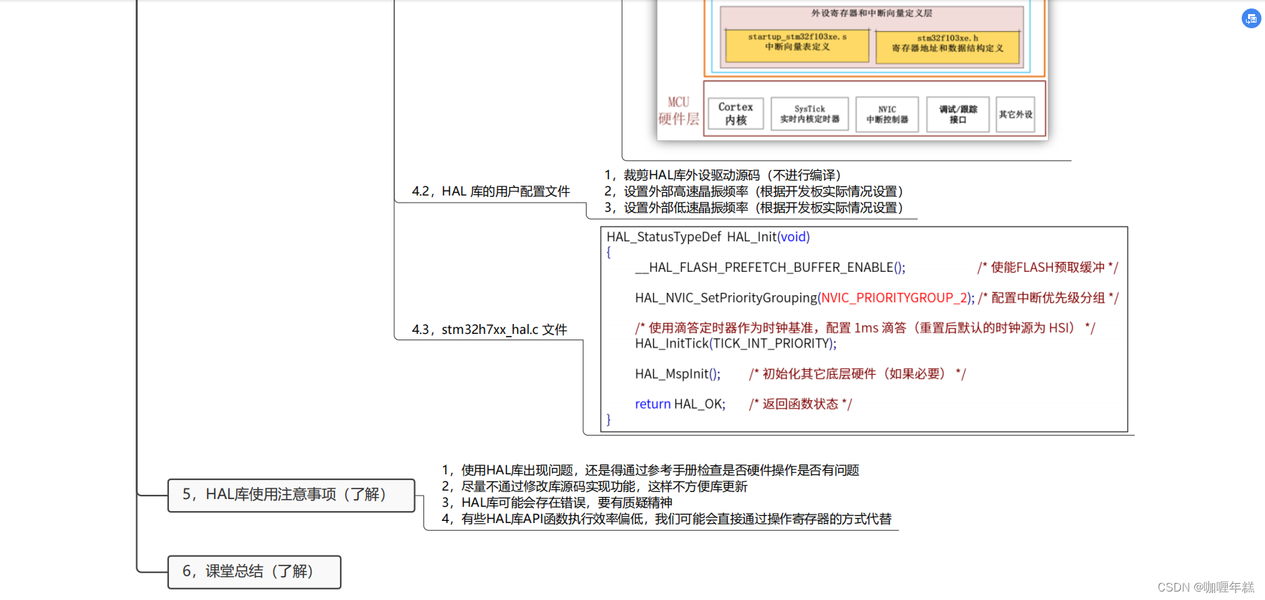Click comment '使能FLASH预取缓冲'
This screenshot has width=1265, height=600.
pos(1048,268)
